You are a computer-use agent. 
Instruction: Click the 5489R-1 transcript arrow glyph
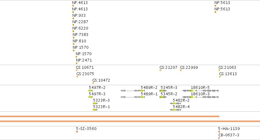pos(133,97)
